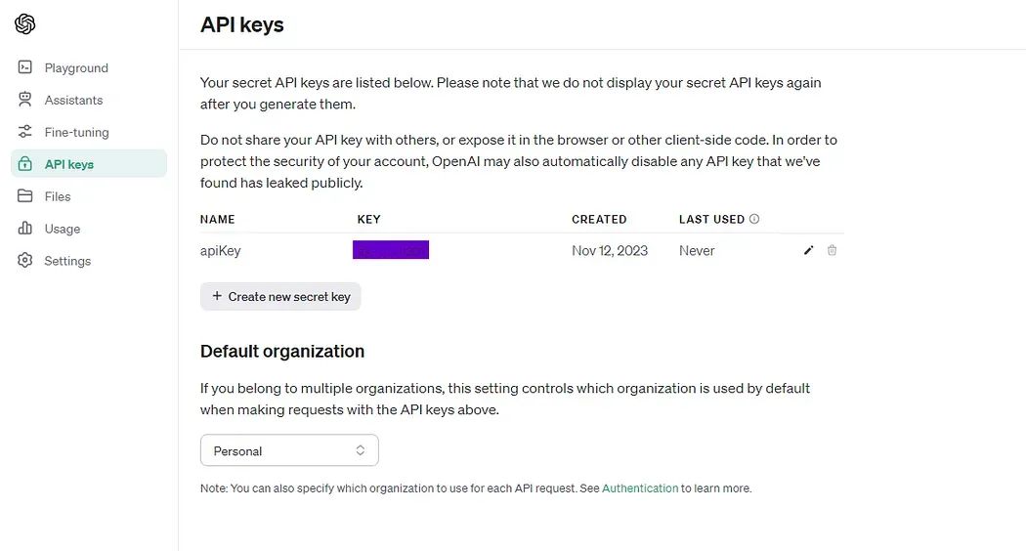
Task: Open Playground via its terminal icon
Action: point(24,67)
